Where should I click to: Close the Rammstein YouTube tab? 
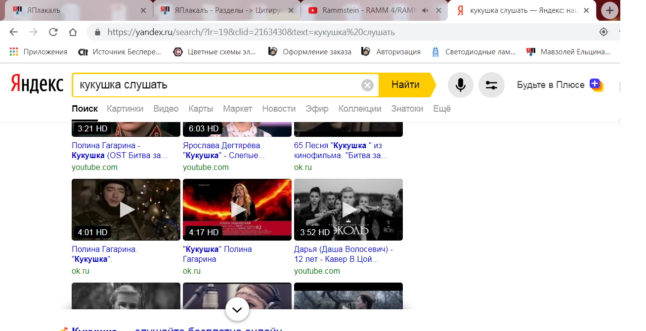437,10
